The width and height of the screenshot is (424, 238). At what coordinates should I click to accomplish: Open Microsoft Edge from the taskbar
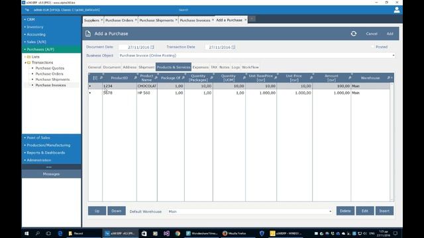(x=60, y=233)
